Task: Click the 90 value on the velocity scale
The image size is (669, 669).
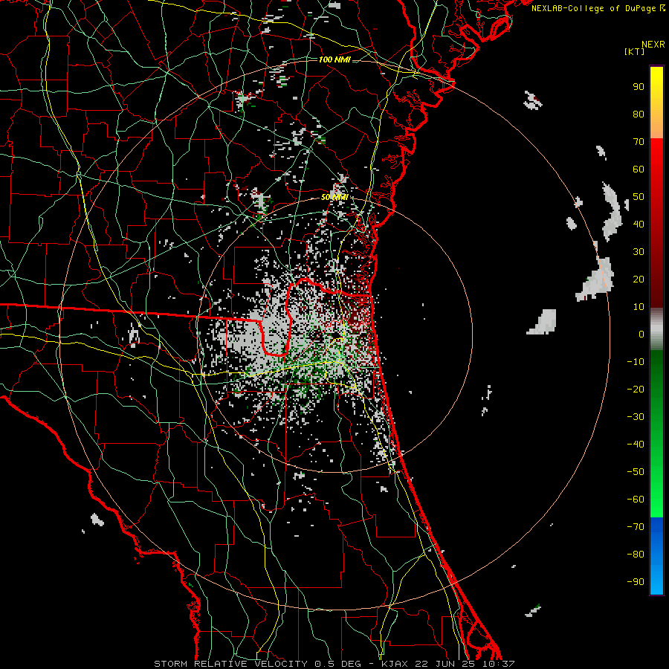Action: [639, 87]
